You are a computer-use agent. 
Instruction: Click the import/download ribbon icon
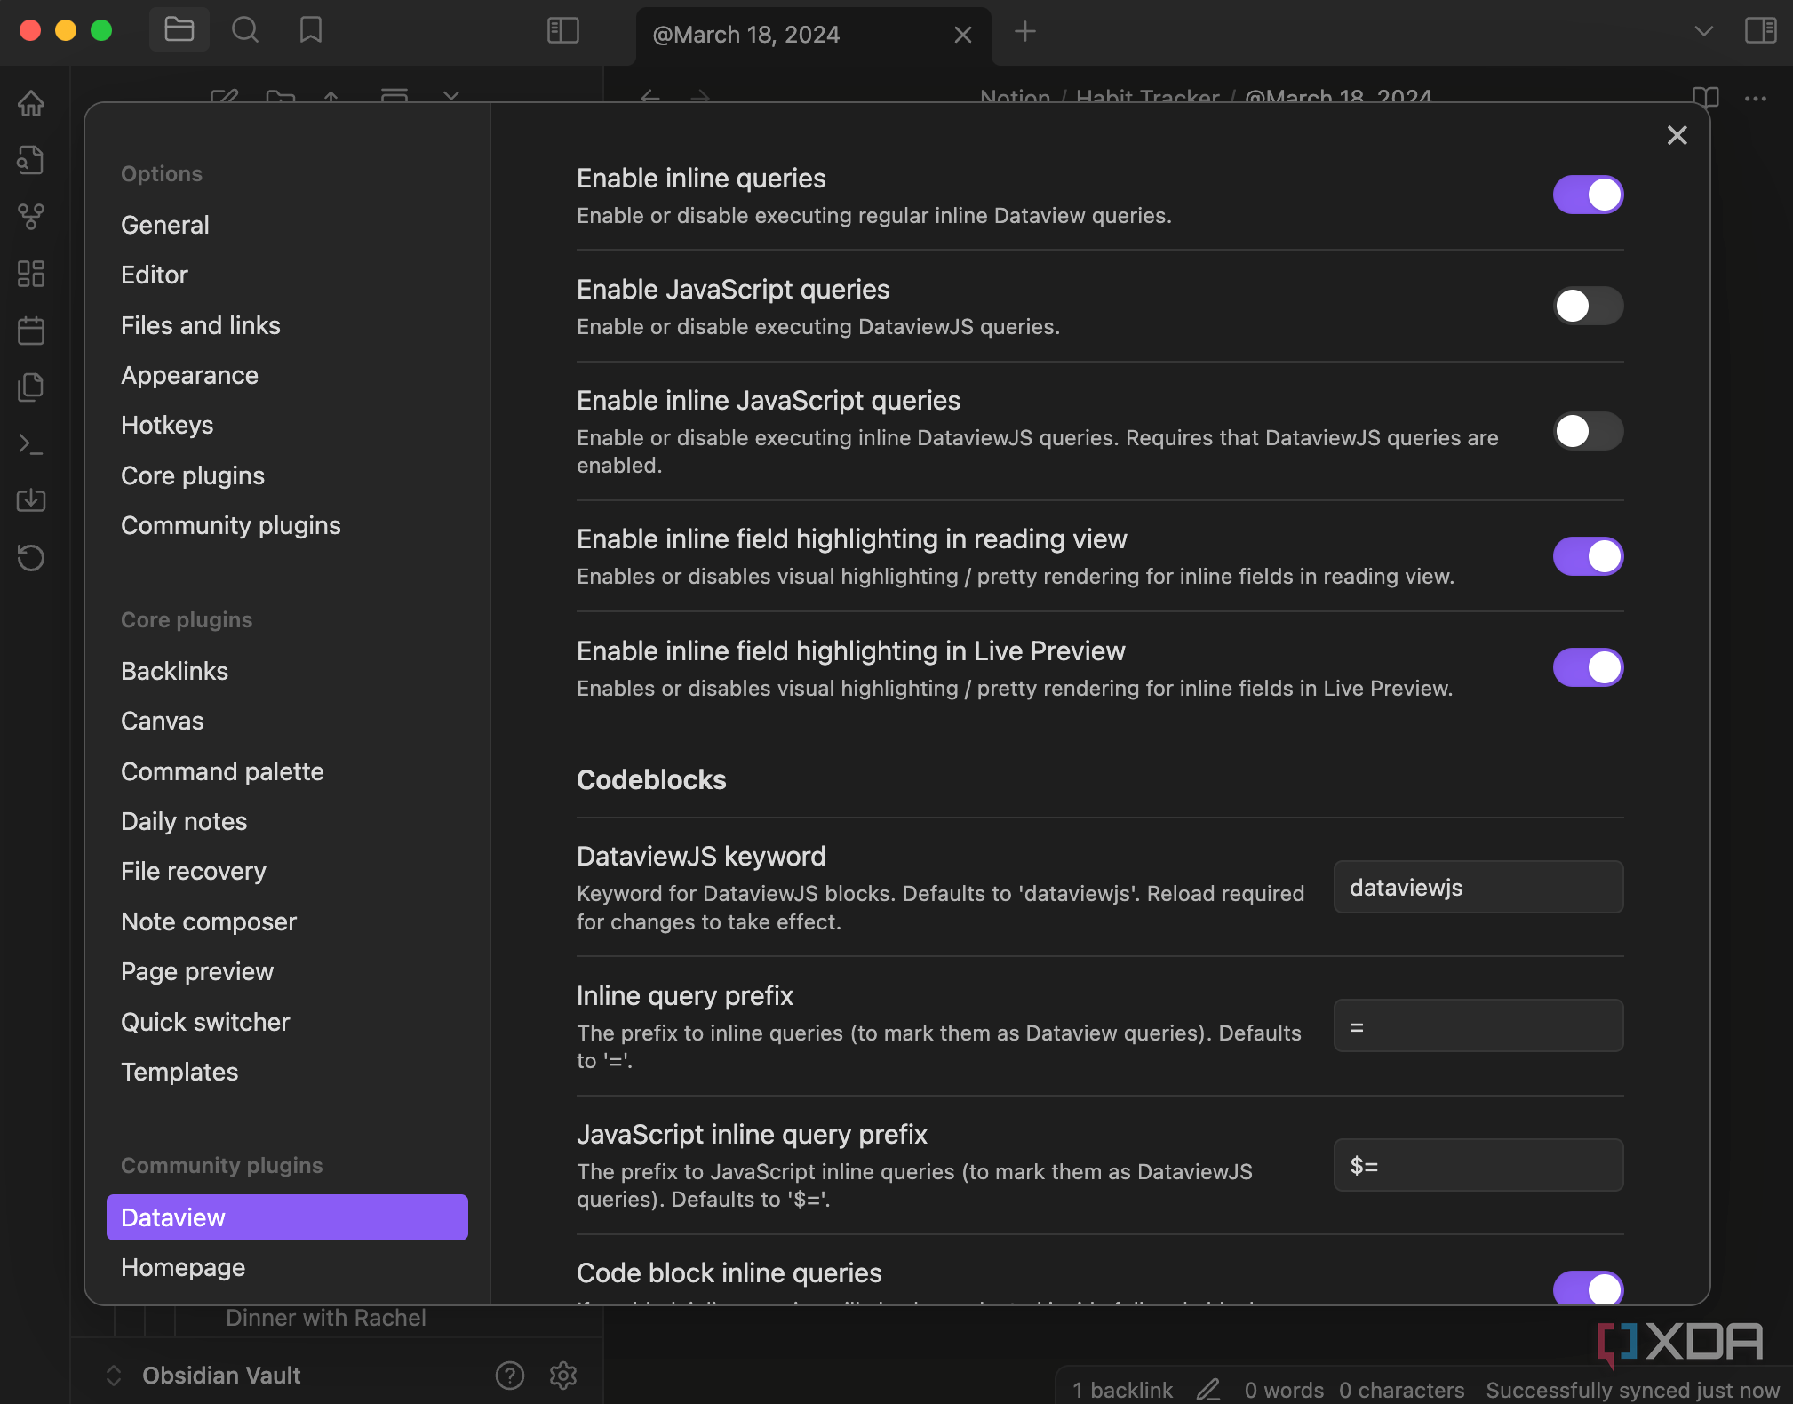[x=31, y=500]
